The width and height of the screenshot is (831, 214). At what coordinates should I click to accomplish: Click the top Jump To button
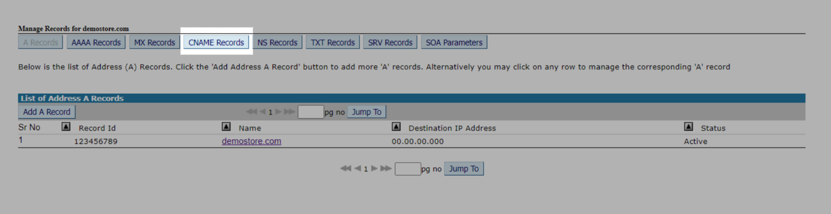[367, 112]
